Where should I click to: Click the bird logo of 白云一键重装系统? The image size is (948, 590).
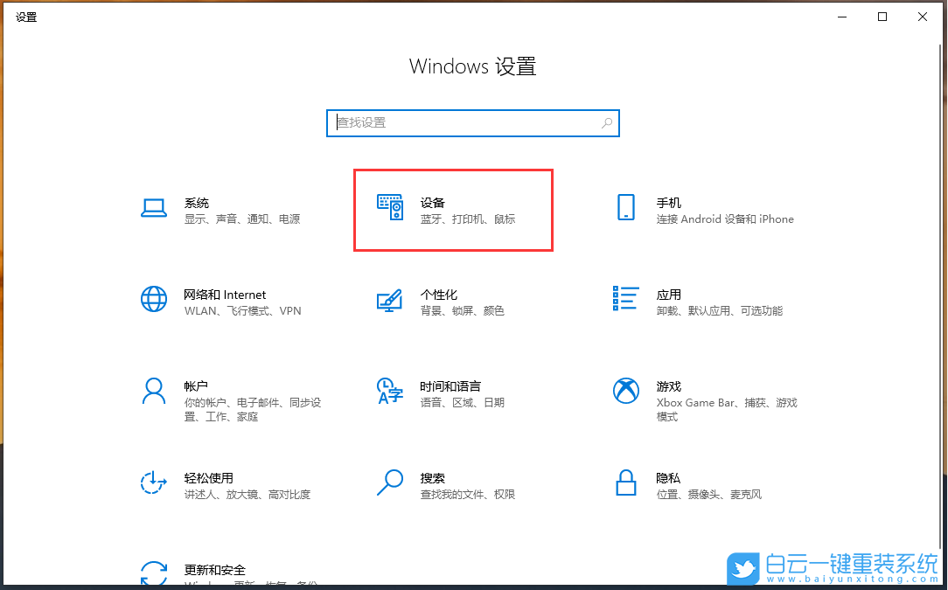tap(742, 569)
